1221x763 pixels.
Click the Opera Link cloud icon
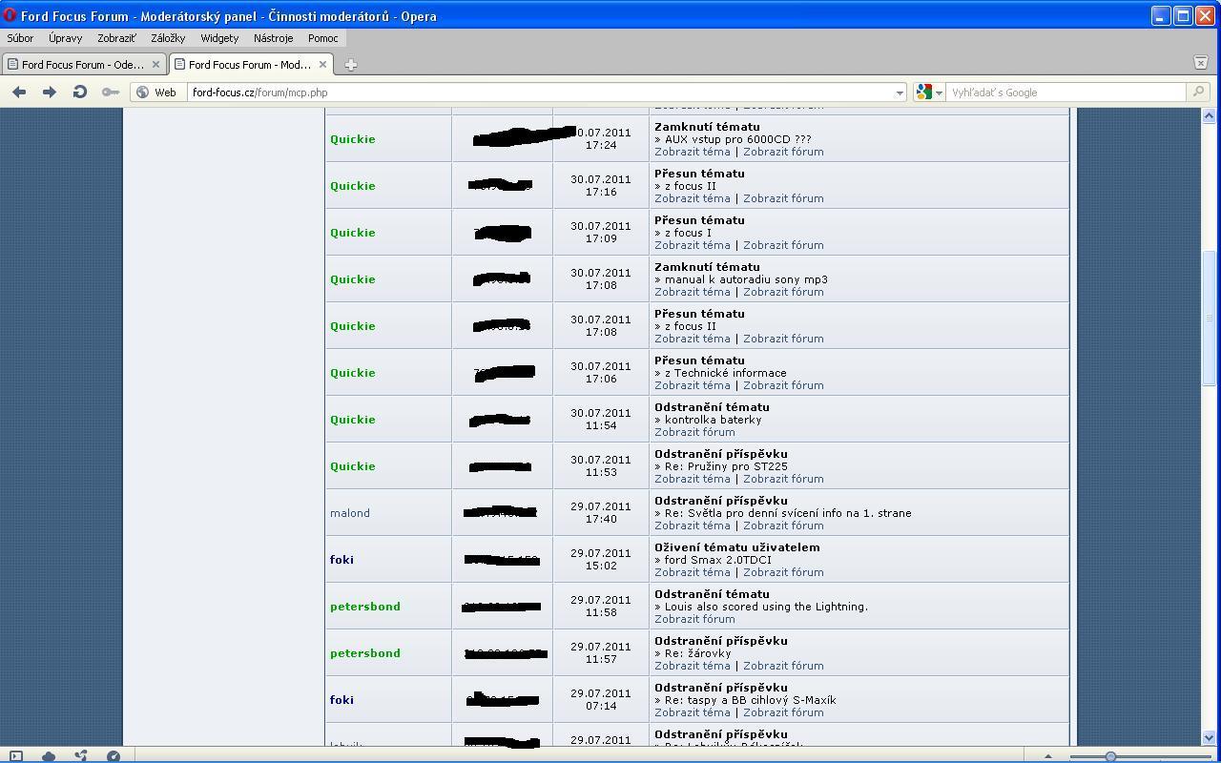[x=48, y=756]
